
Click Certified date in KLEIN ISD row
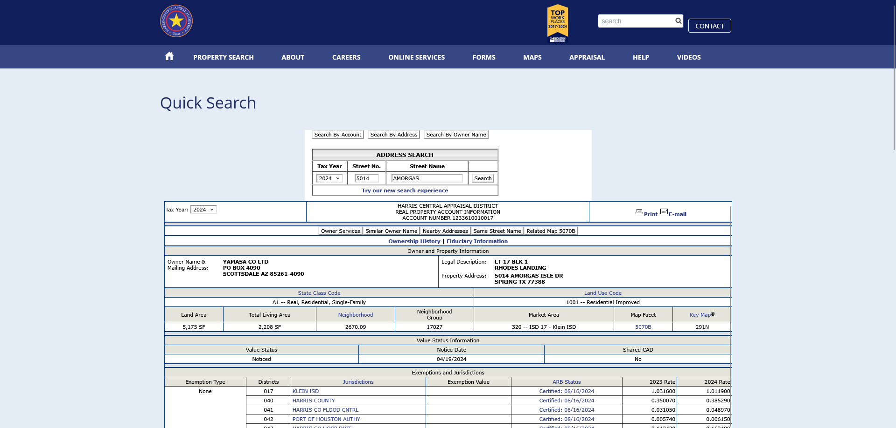click(567, 391)
